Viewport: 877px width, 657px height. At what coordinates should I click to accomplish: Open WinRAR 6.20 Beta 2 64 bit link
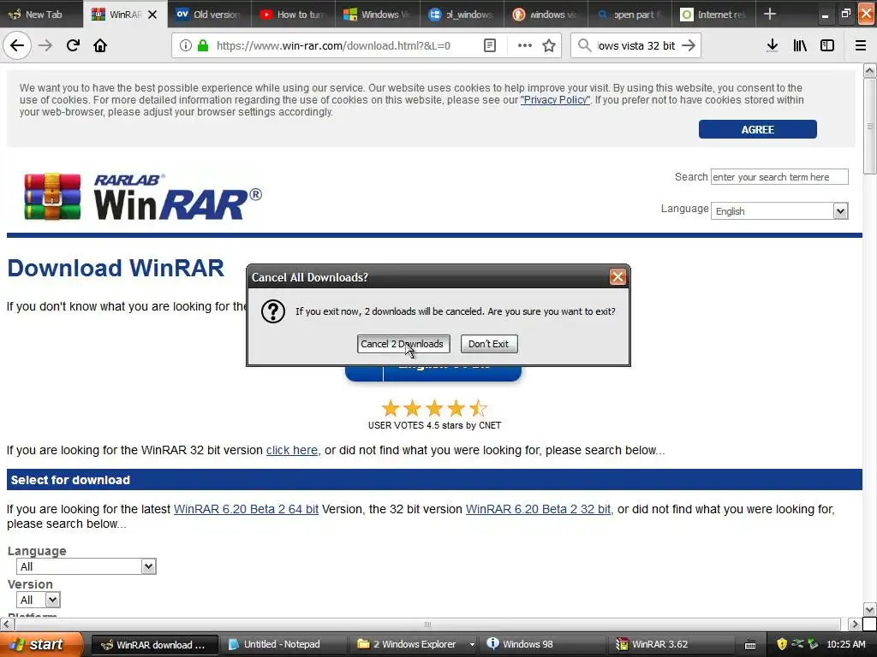246,510
